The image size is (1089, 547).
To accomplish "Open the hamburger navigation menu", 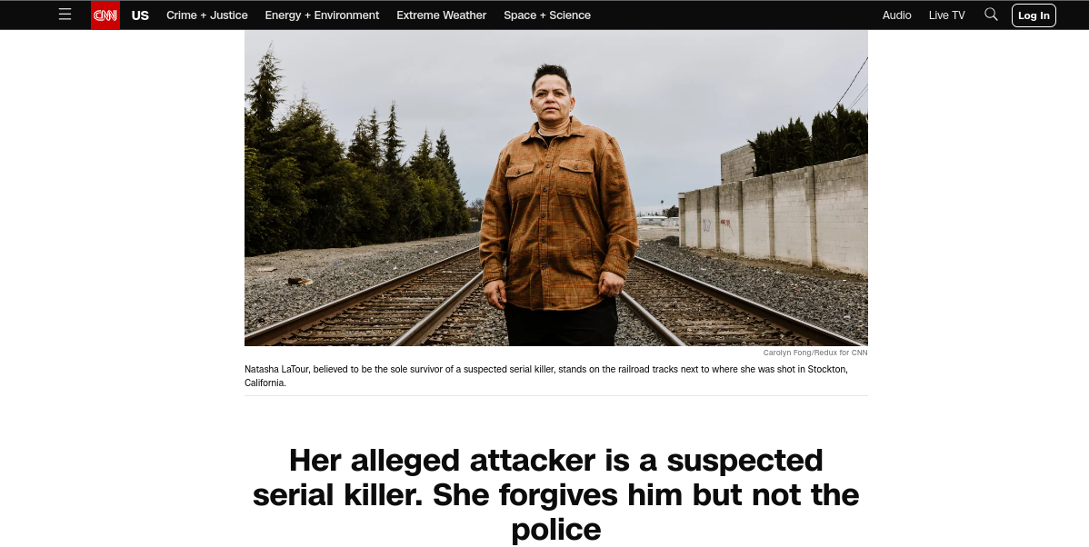I will [65, 15].
